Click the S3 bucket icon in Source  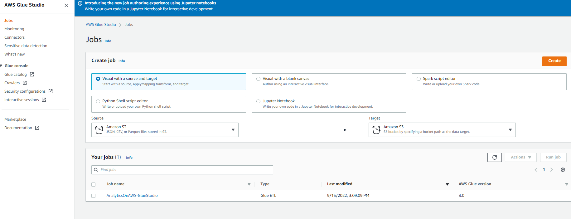click(99, 129)
